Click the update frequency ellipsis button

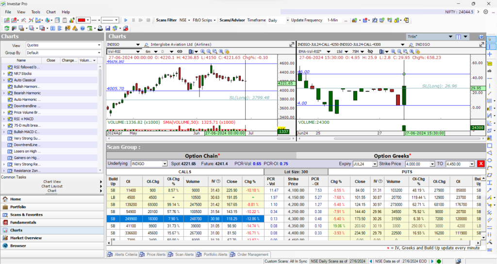(346, 20)
